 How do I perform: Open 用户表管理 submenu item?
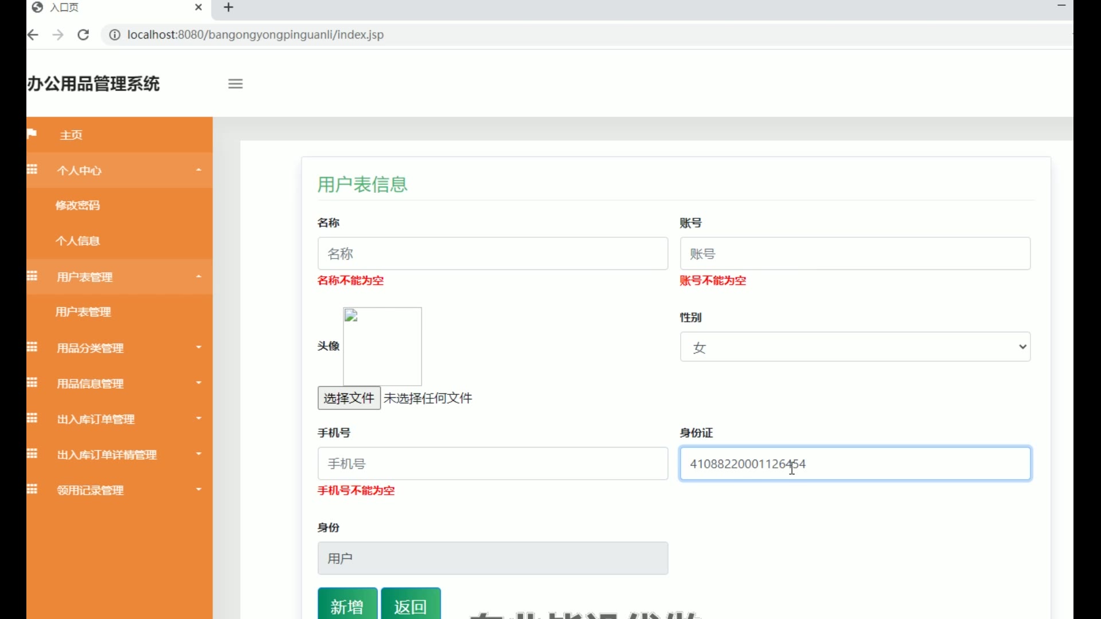coord(83,312)
